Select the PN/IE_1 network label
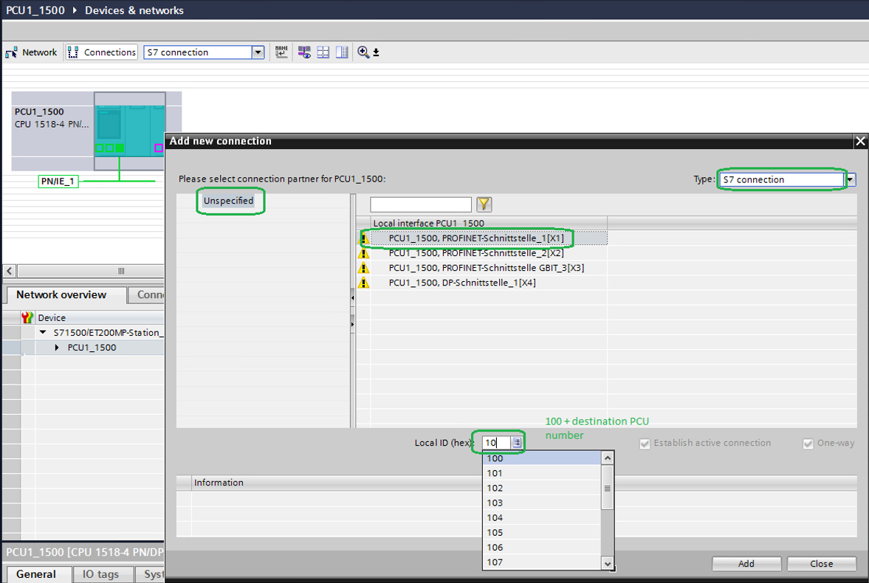Image resolution: width=869 pixels, height=583 pixels. (58, 182)
